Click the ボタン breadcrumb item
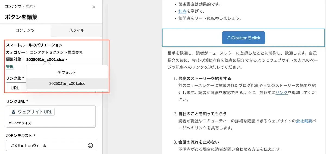The height and width of the screenshot is (154, 326). pos(30,6)
